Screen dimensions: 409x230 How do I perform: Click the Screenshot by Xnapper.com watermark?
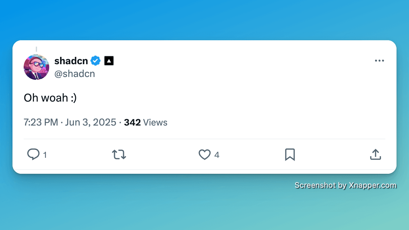pos(345,185)
